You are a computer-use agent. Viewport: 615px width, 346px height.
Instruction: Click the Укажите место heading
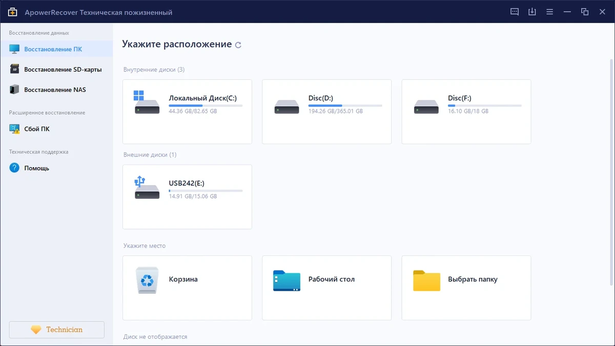click(x=145, y=246)
